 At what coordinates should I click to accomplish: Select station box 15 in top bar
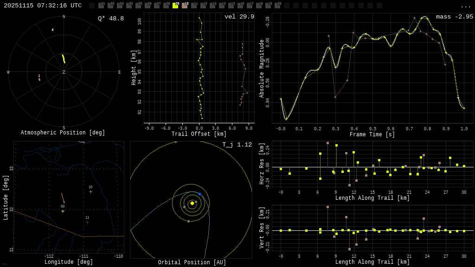pos(231,6)
